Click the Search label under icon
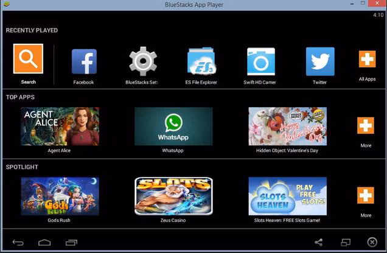This screenshot has height=253, width=387. tap(29, 82)
